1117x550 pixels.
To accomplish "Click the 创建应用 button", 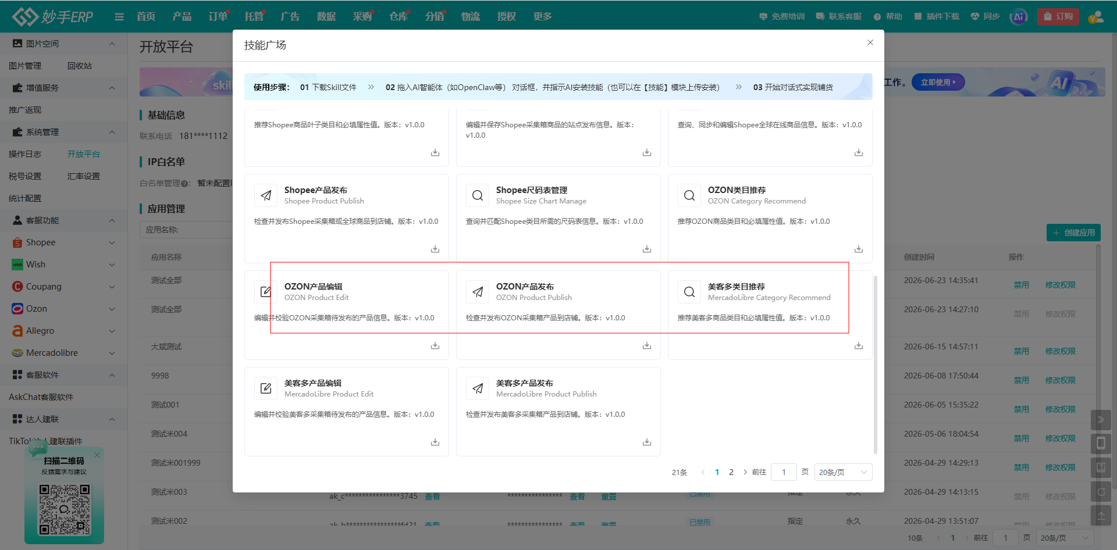I will click(1073, 233).
